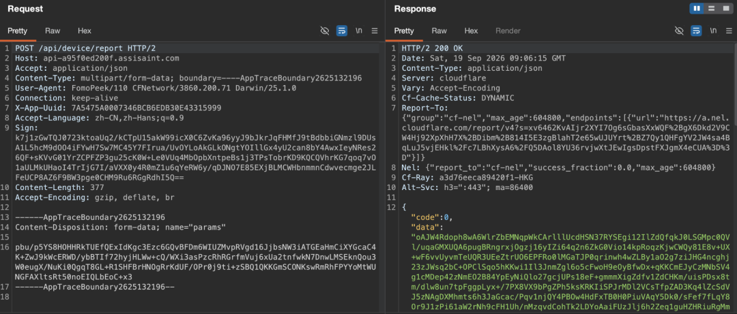
Task: Toggle word wrap icon in Response pane
Action: click(x=696, y=31)
